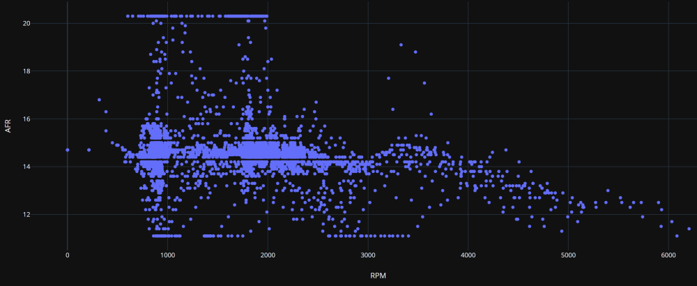
Task: Click the 5000 RPM axis tick label
Action: coord(568,255)
